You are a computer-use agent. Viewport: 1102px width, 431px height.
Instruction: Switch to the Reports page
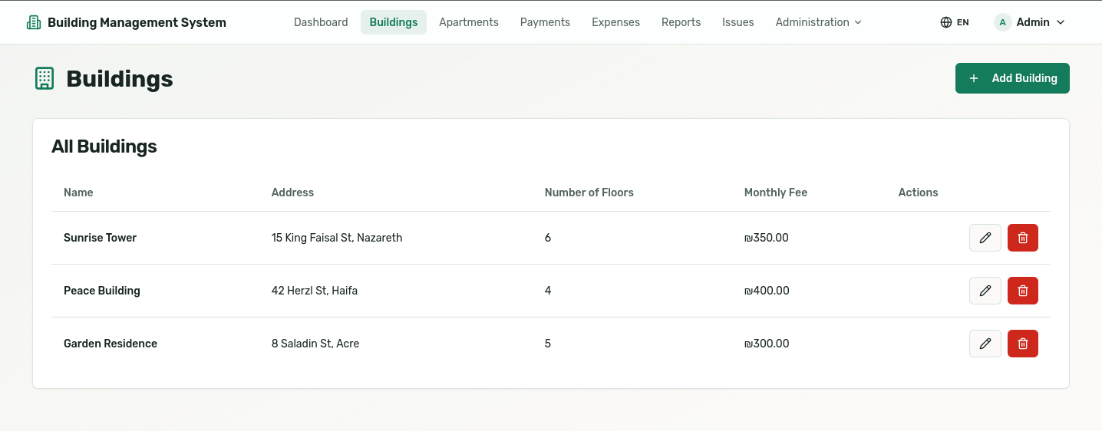pyautogui.click(x=681, y=22)
